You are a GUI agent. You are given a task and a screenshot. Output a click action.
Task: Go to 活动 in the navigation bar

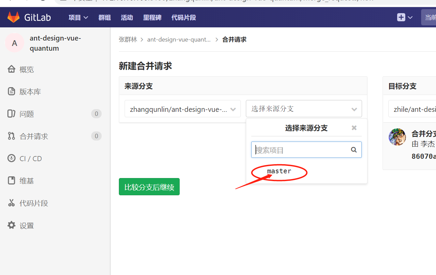127,18
